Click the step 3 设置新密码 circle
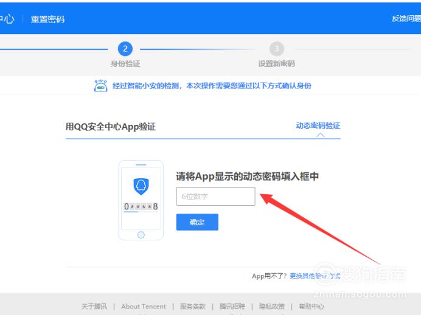421x315 pixels. pyautogui.click(x=277, y=49)
